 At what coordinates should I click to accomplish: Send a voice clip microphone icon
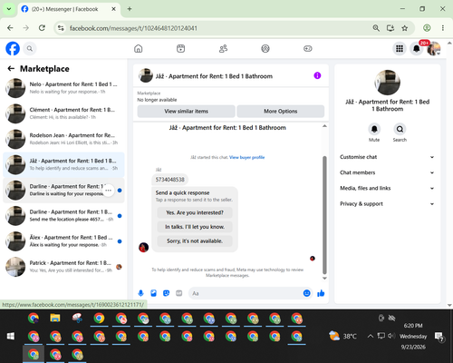tap(140, 293)
